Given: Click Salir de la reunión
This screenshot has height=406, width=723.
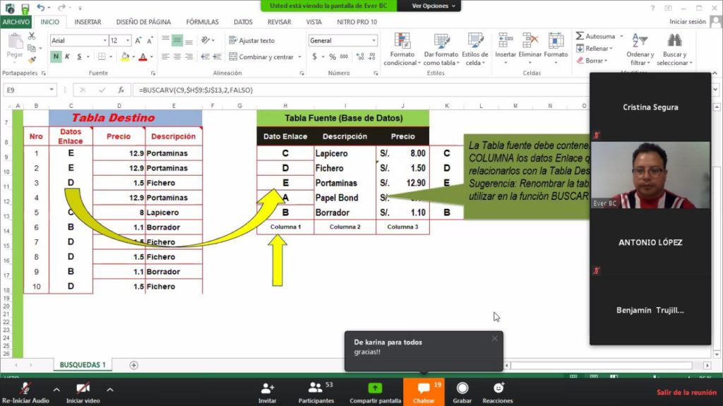Looking at the screenshot, I should [x=686, y=392].
